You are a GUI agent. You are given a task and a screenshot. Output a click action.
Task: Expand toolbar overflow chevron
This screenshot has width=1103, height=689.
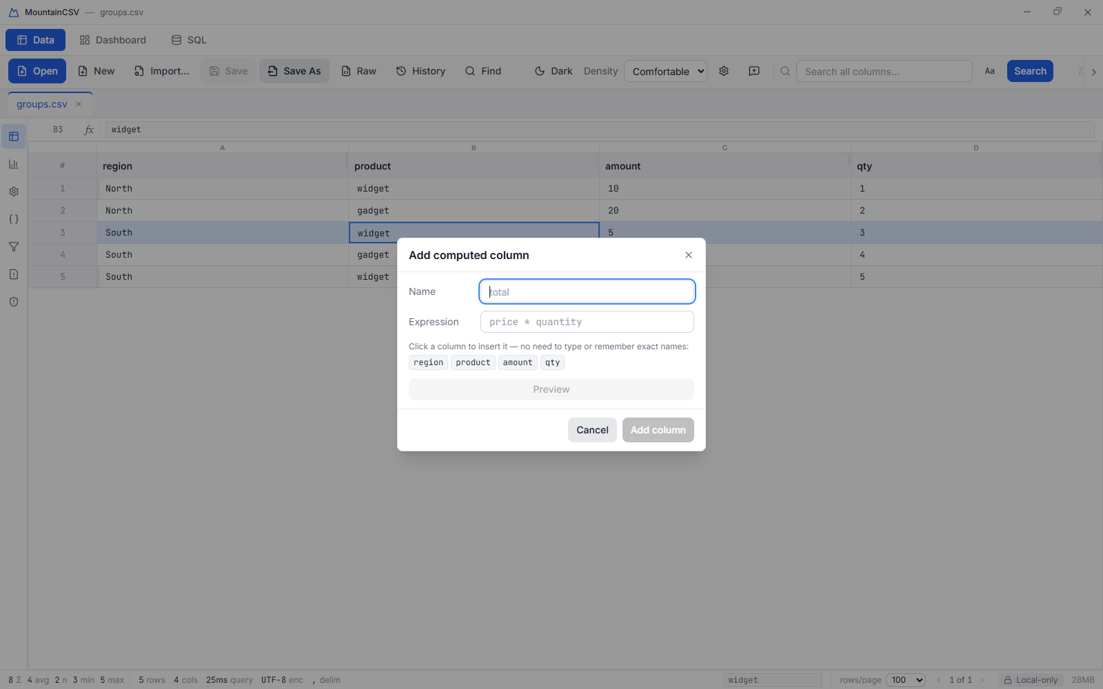tap(1093, 72)
